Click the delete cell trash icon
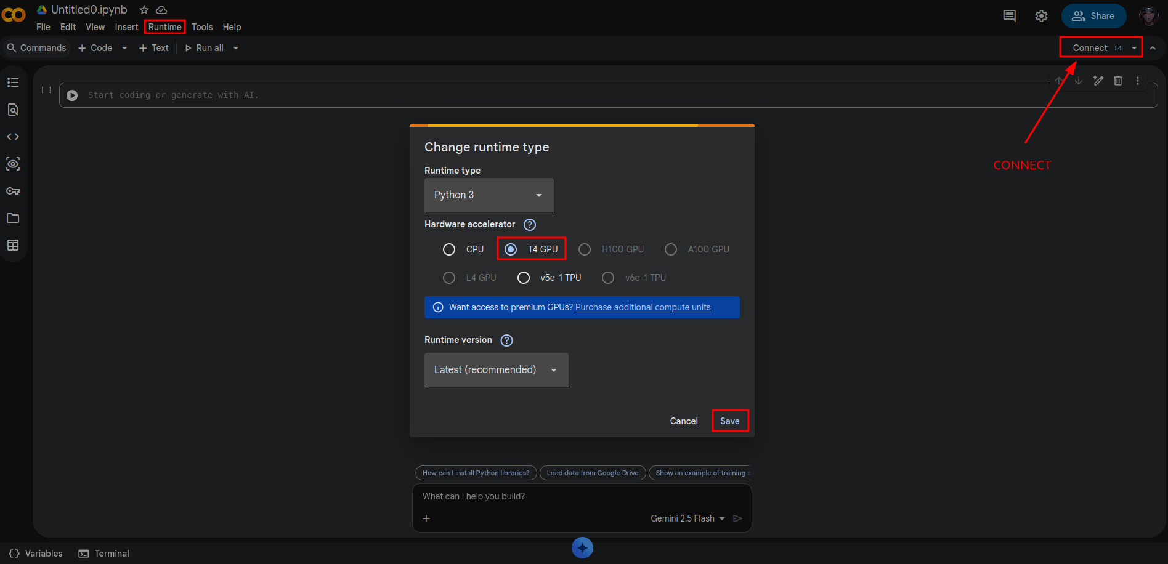This screenshot has height=564, width=1168. [x=1117, y=81]
